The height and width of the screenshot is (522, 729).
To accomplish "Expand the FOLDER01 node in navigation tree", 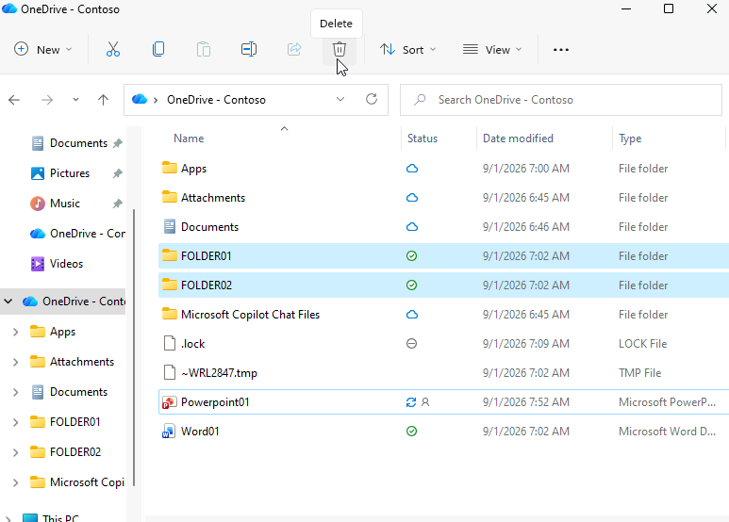I will 15,422.
